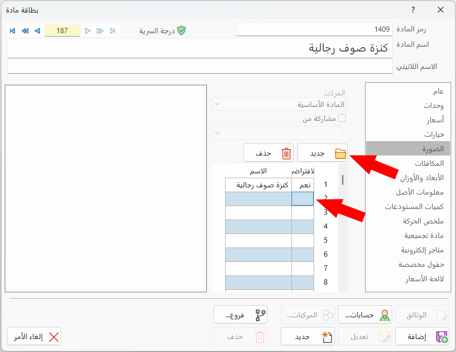Click the bottom حذف delete button

click(x=241, y=336)
